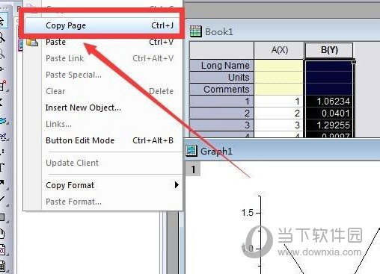380x274 pixels.
Task: Select the Rectangle tool in the left toolbar
Action: [2, 217]
